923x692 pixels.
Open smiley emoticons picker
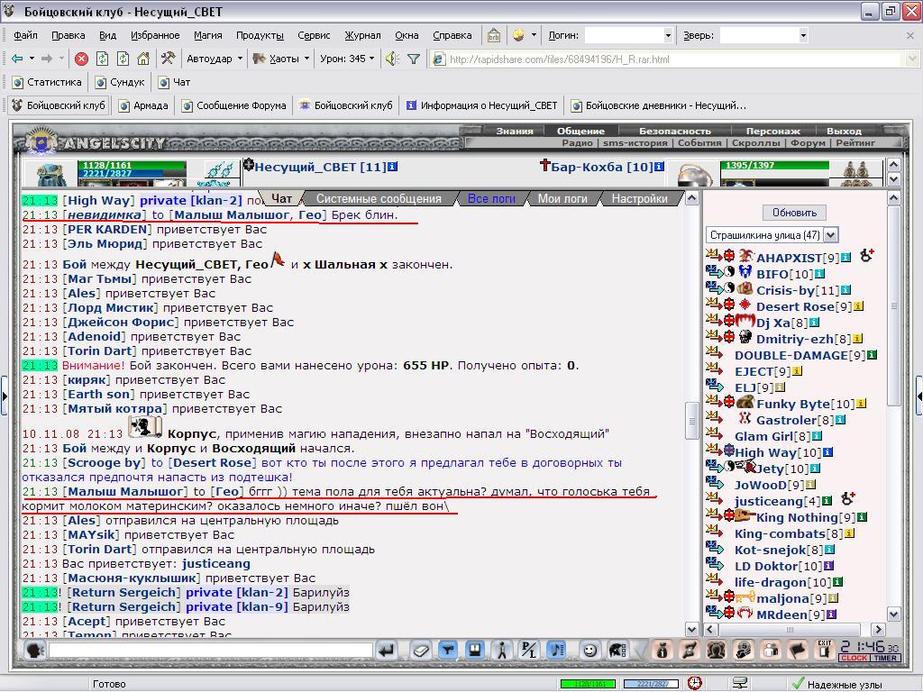point(589,651)
